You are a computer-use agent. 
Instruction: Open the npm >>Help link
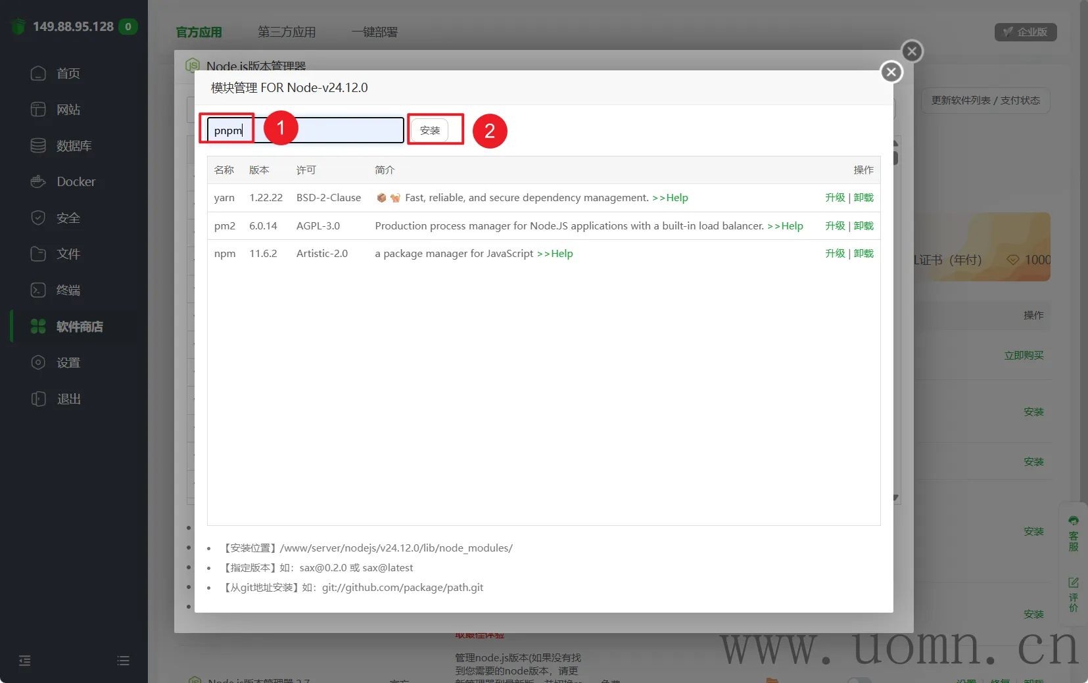[x=555, y=254]
